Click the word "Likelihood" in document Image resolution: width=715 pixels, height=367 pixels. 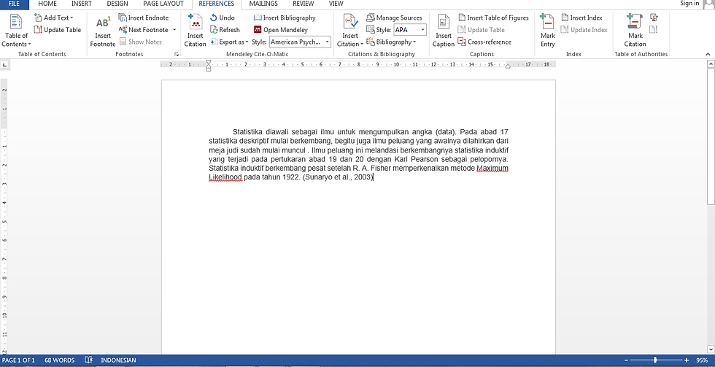[x=225, y=177]
